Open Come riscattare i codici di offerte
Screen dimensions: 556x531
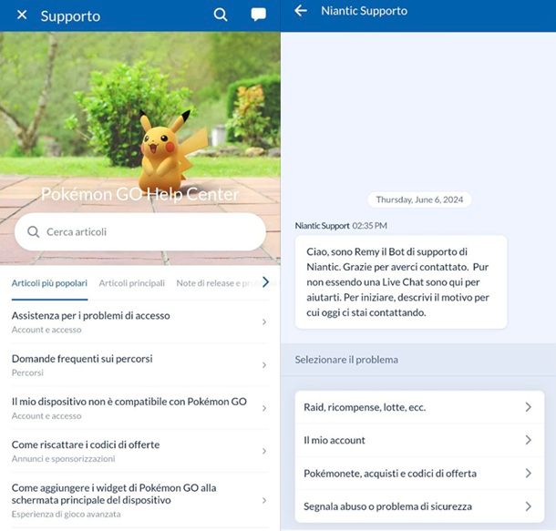tap(139, 451)
